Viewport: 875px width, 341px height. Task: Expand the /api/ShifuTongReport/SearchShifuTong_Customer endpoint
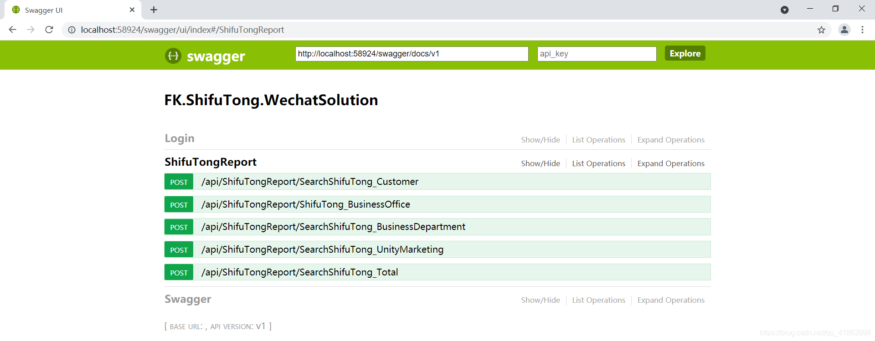coord(310,182)
